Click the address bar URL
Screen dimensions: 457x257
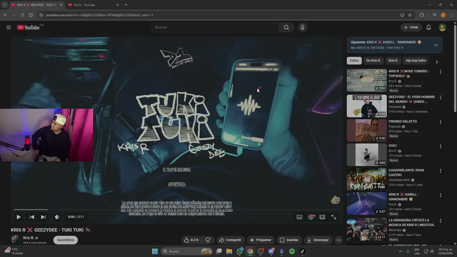tap(99, 15)
